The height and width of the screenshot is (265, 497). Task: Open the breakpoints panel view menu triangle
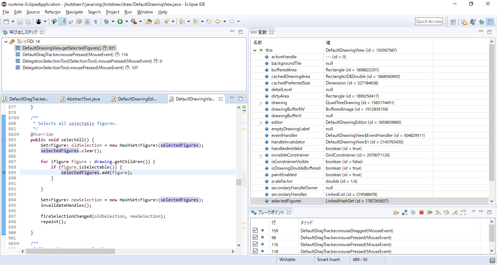tap(474, 211)
